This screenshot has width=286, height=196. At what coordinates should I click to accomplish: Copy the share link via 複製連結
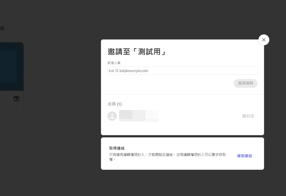coord(244,156)
